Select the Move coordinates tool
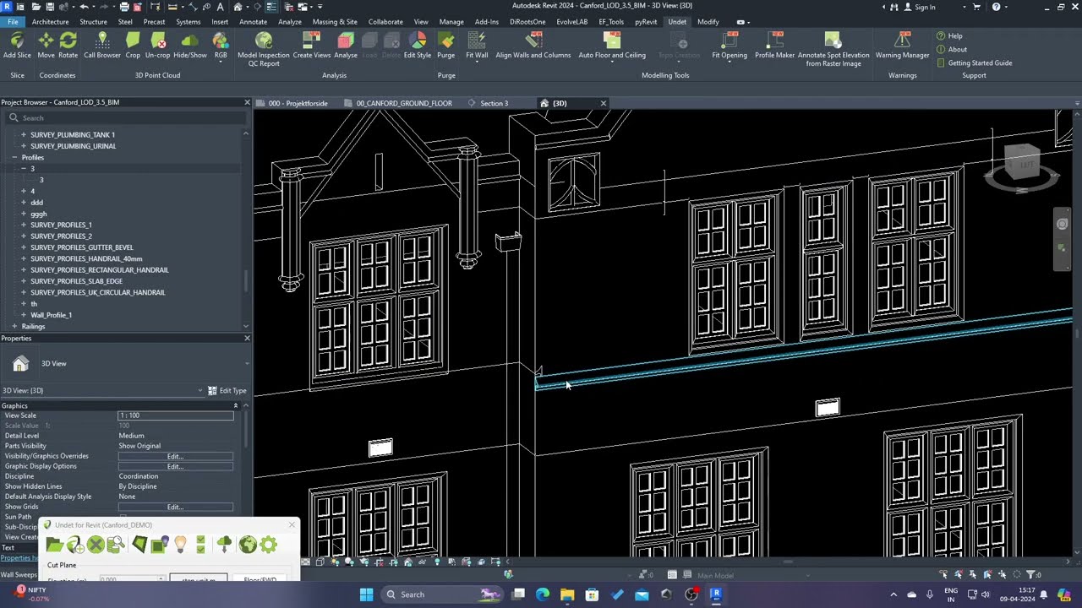This screenshot has height=608, width=1082. click(46, 46)
